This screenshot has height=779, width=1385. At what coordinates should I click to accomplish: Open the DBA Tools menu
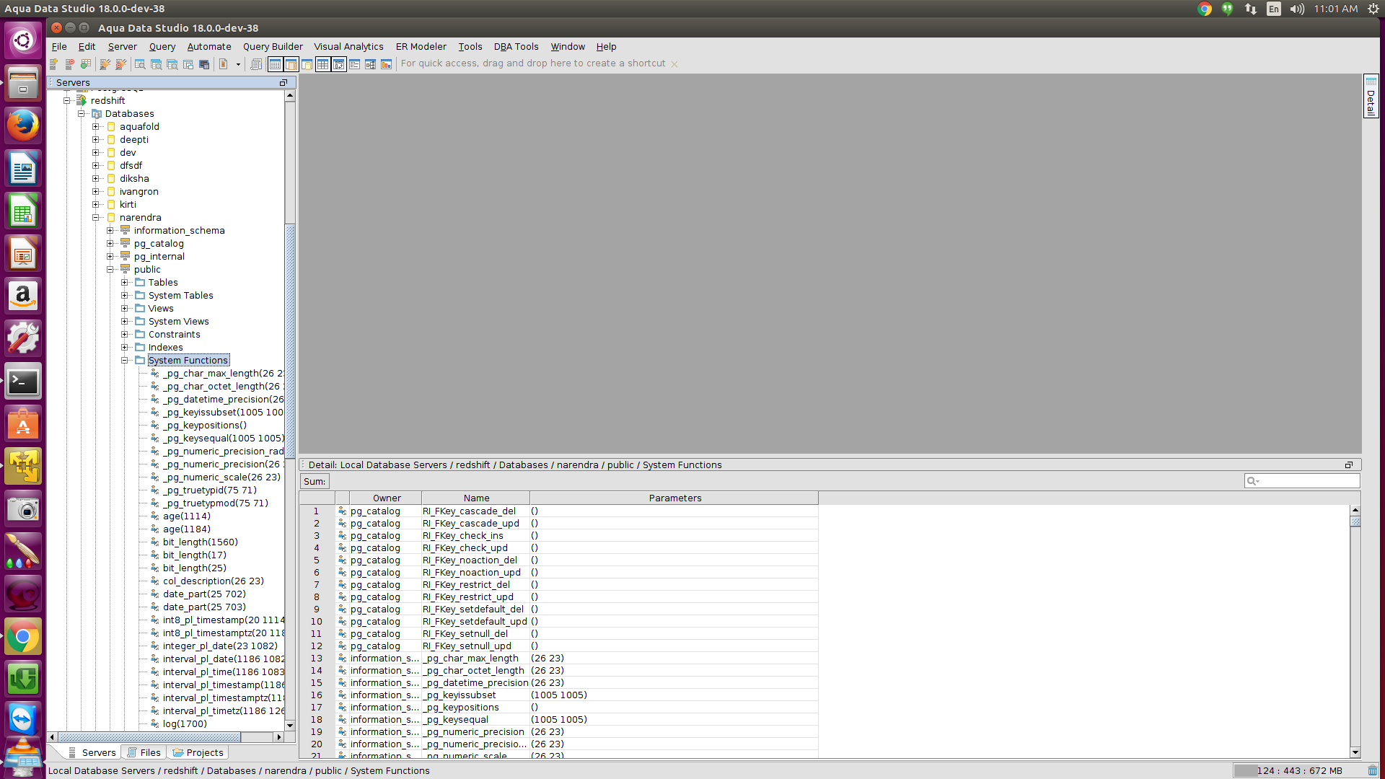516,47
